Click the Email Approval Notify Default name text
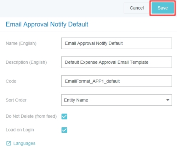Viewport: 177px width, 155px height. [94, 43]
